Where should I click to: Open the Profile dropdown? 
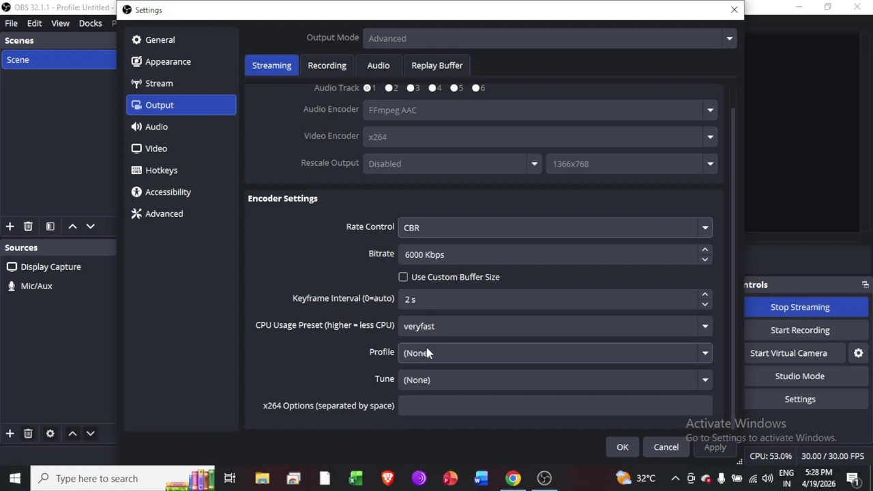pos(555,353)
